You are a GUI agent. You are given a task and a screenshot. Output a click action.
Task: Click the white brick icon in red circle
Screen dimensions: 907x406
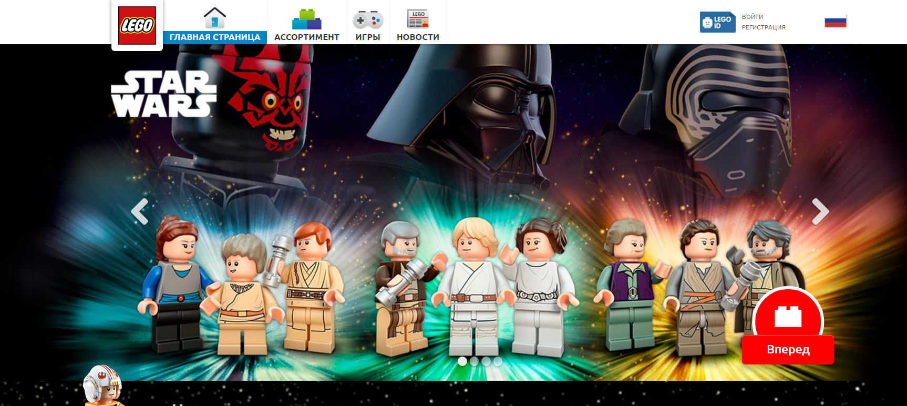coord(788,316)
